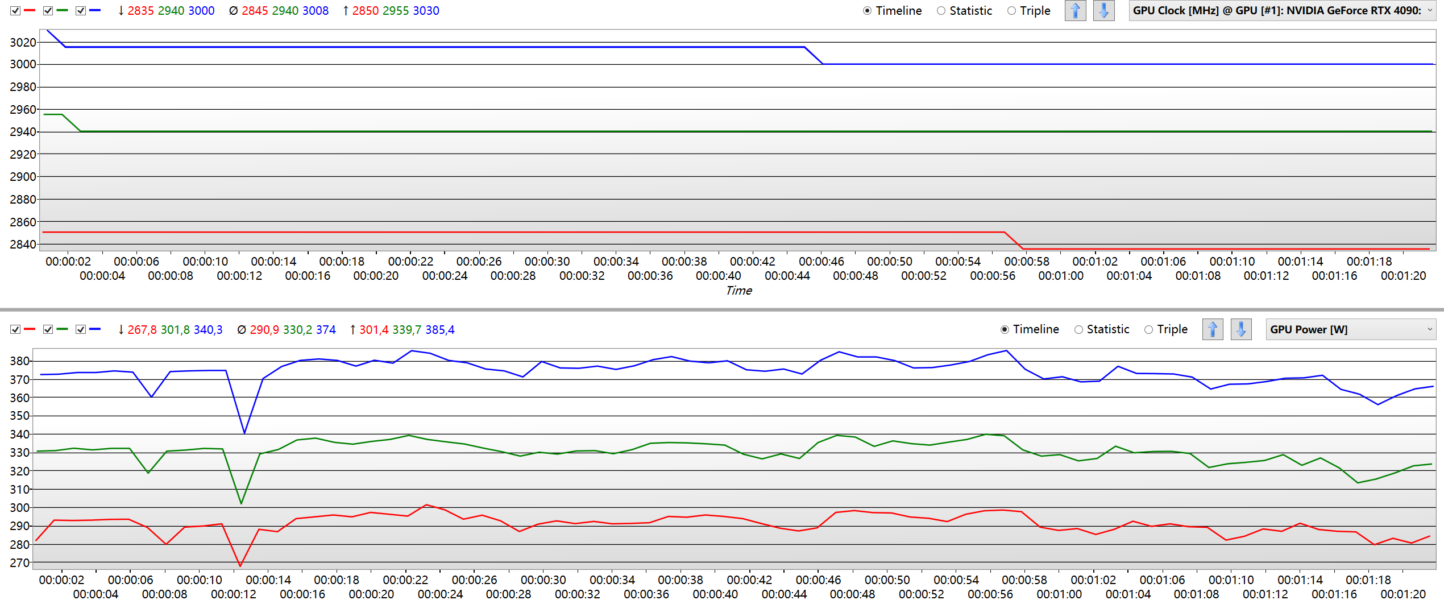Toggle the green series checkbox in GPU Power chart
This screenshot has height=604, width=1444.
48,329
